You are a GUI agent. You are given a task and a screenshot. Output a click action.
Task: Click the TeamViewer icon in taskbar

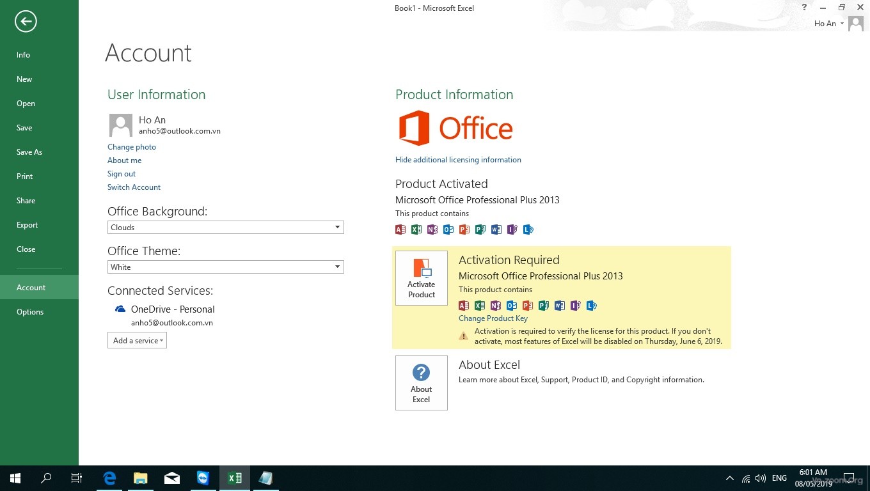pos(203,478)
